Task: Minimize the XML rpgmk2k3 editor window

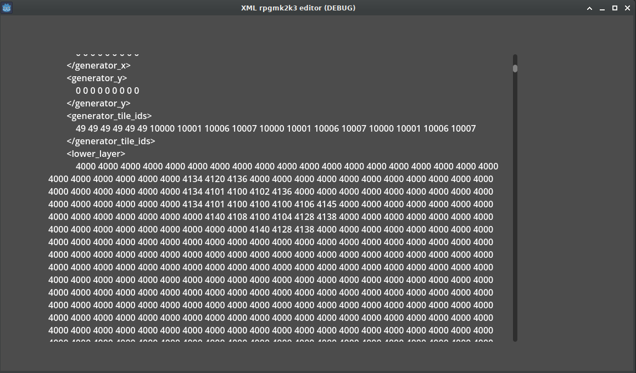Action: click(x=602, y=8)
